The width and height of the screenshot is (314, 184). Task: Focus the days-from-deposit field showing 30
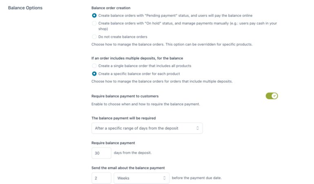click(101, 153)
